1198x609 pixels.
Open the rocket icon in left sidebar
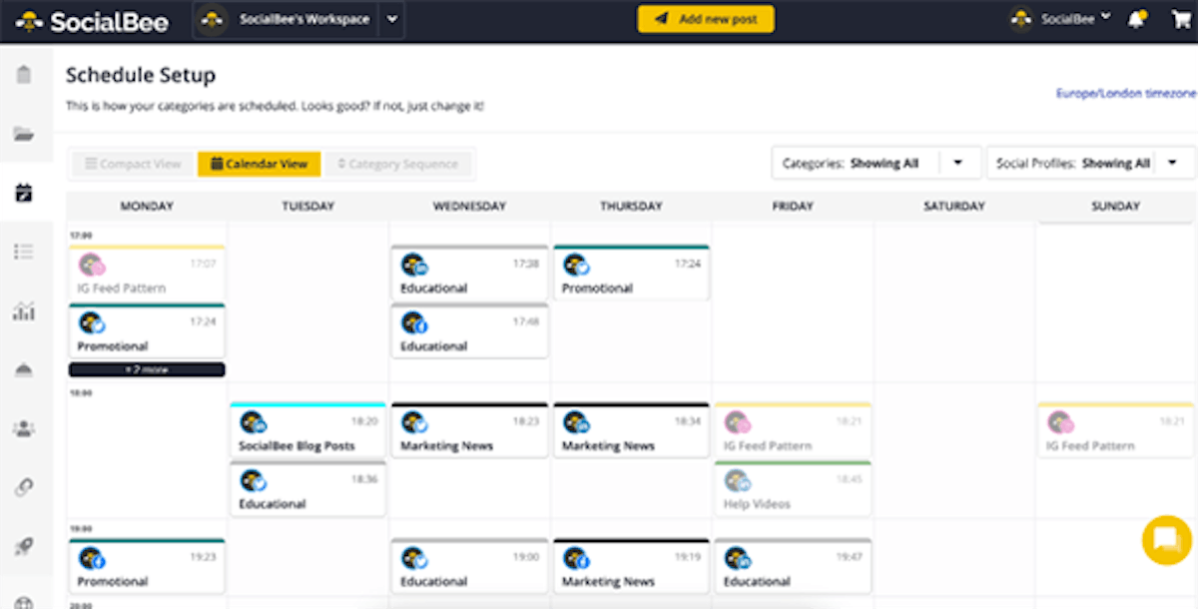click(24, 546)
